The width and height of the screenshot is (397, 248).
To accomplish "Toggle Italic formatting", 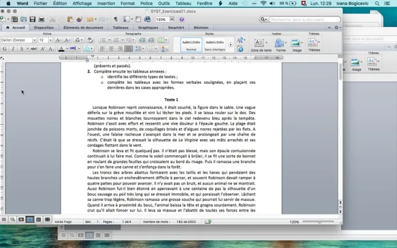I will click(x=13, y=49).
